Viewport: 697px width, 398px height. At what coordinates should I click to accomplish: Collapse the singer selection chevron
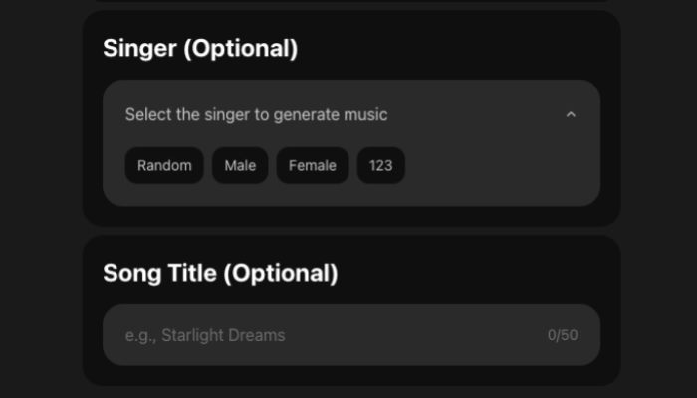(x=571, y=115)
